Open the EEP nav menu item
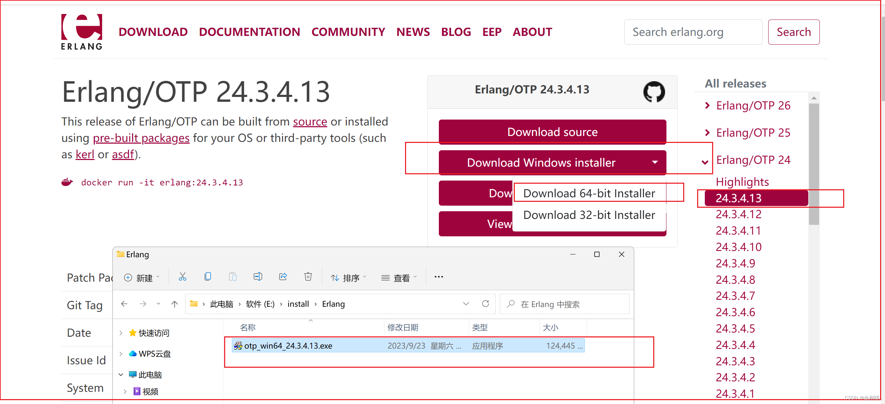 [492, 32]
